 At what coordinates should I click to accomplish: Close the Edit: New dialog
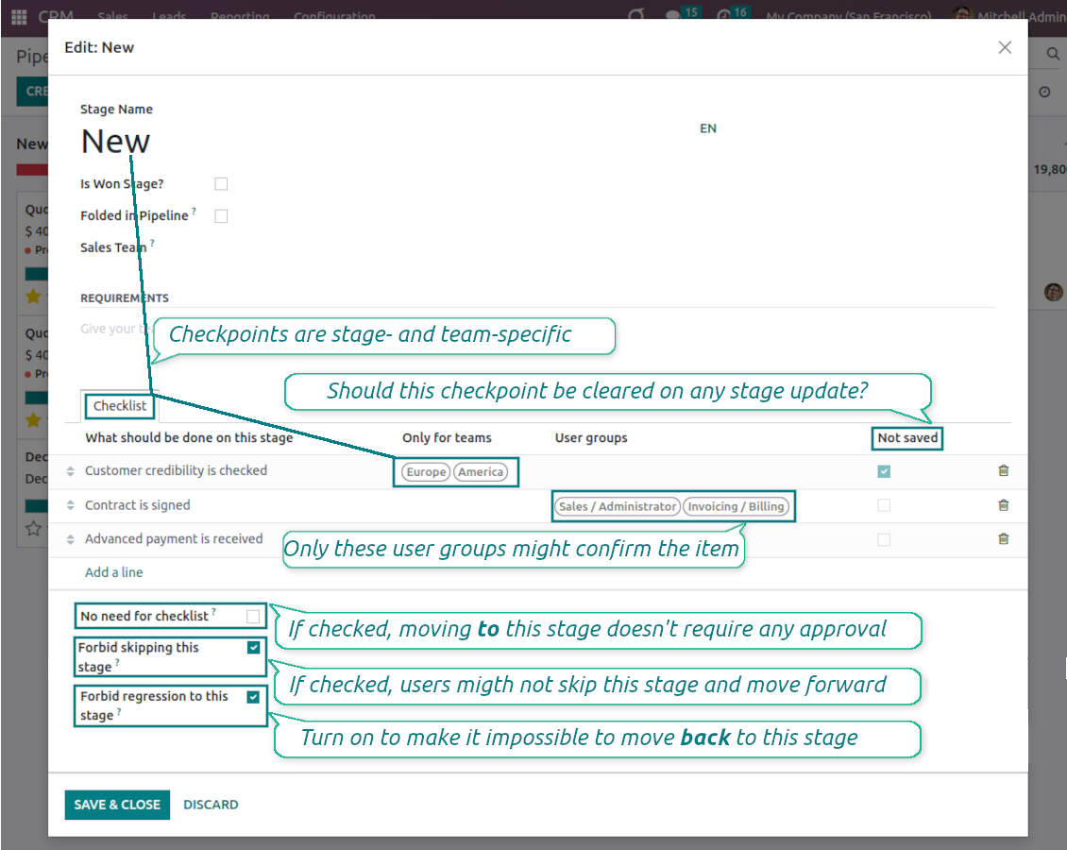(x=1005, y=47)
